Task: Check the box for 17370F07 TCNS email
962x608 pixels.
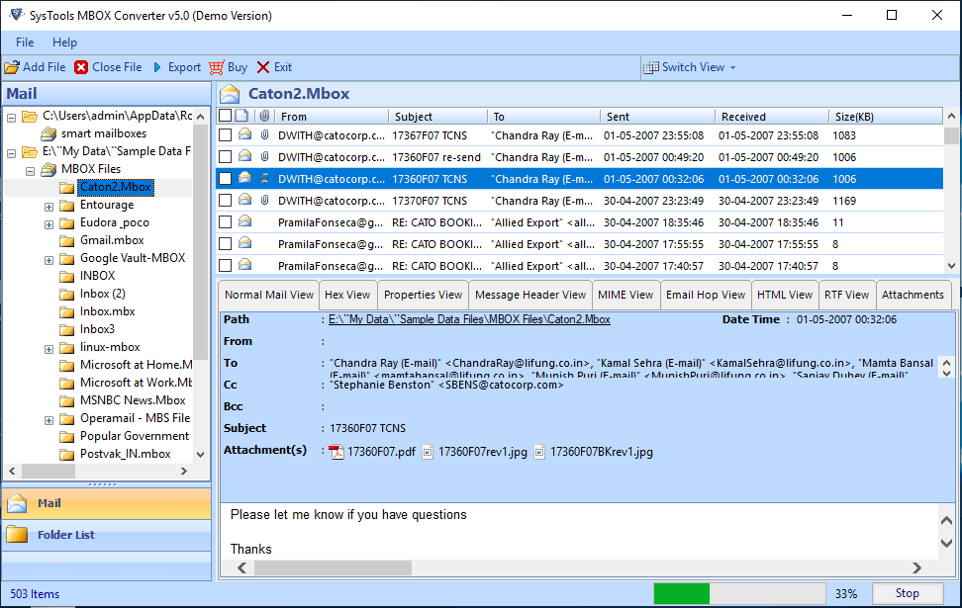Action: [x=226, y=201]
